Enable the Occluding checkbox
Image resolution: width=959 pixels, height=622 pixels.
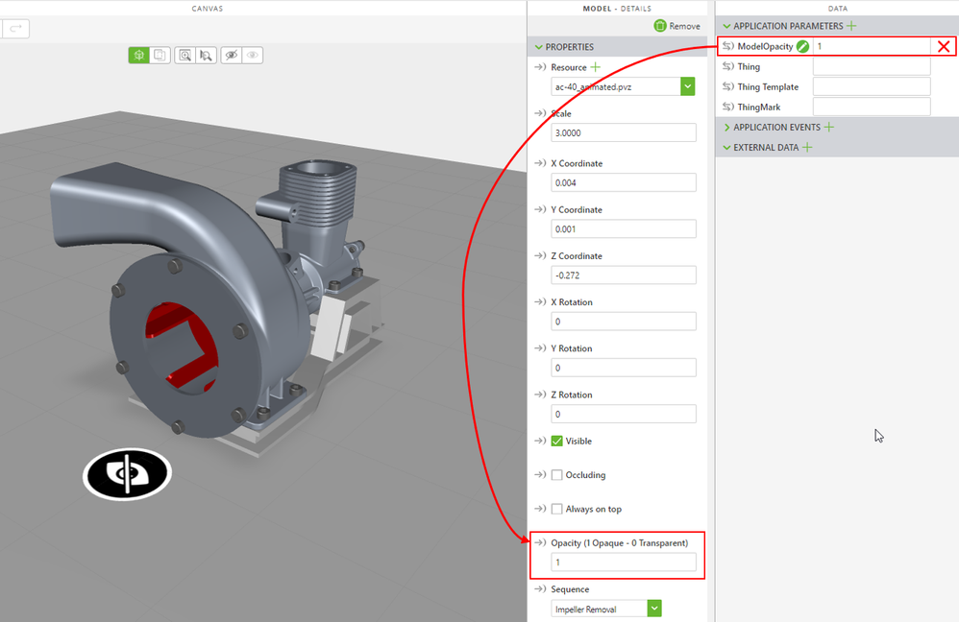coord(557,475)
